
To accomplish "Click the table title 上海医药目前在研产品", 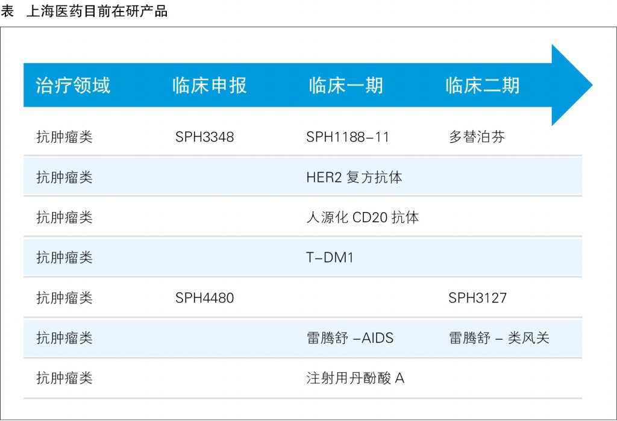I will click(x=97, y=11).
